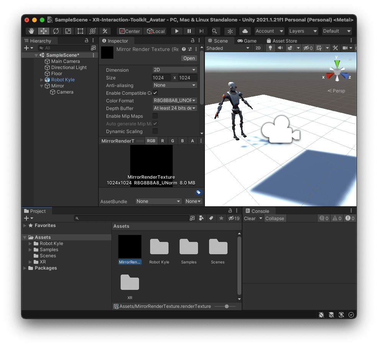Toggle Console error count filter

(350, 219)
